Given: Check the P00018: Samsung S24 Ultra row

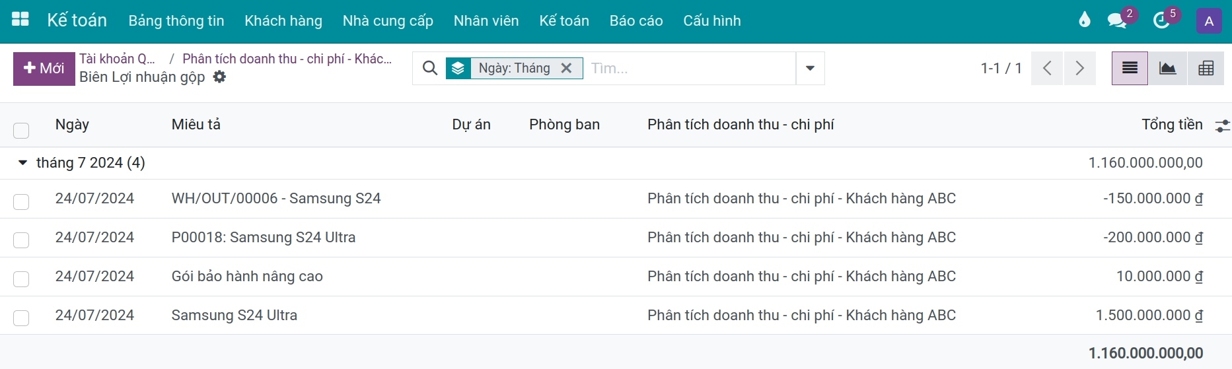Looking at the screenshot, I should coord(21,240).
